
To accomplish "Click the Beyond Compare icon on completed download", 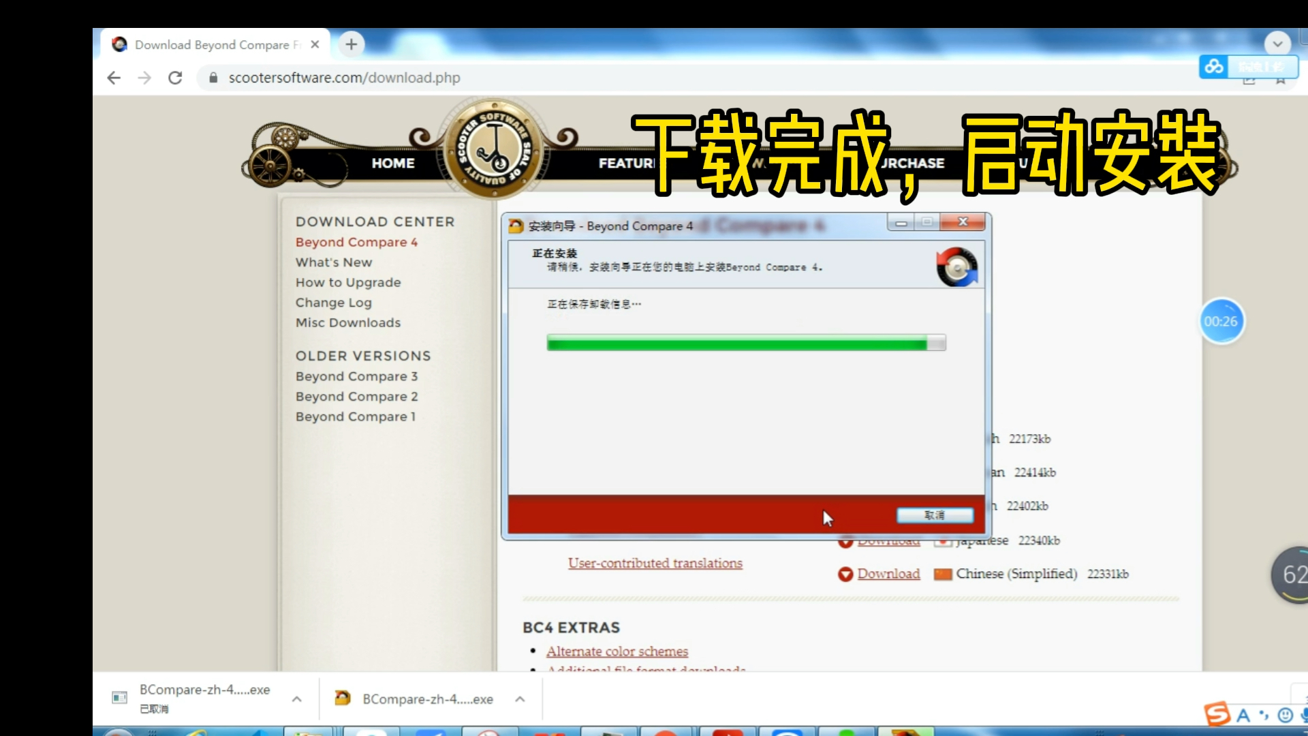I will coord(342,698).
